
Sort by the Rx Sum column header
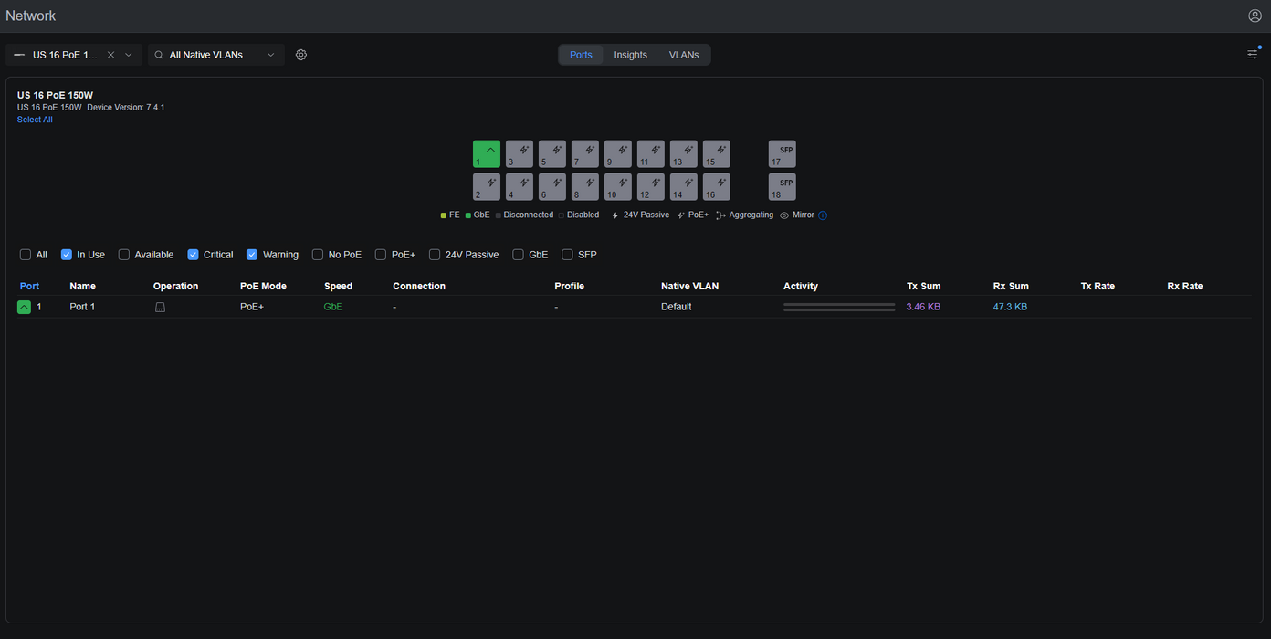click(1011, 286)
